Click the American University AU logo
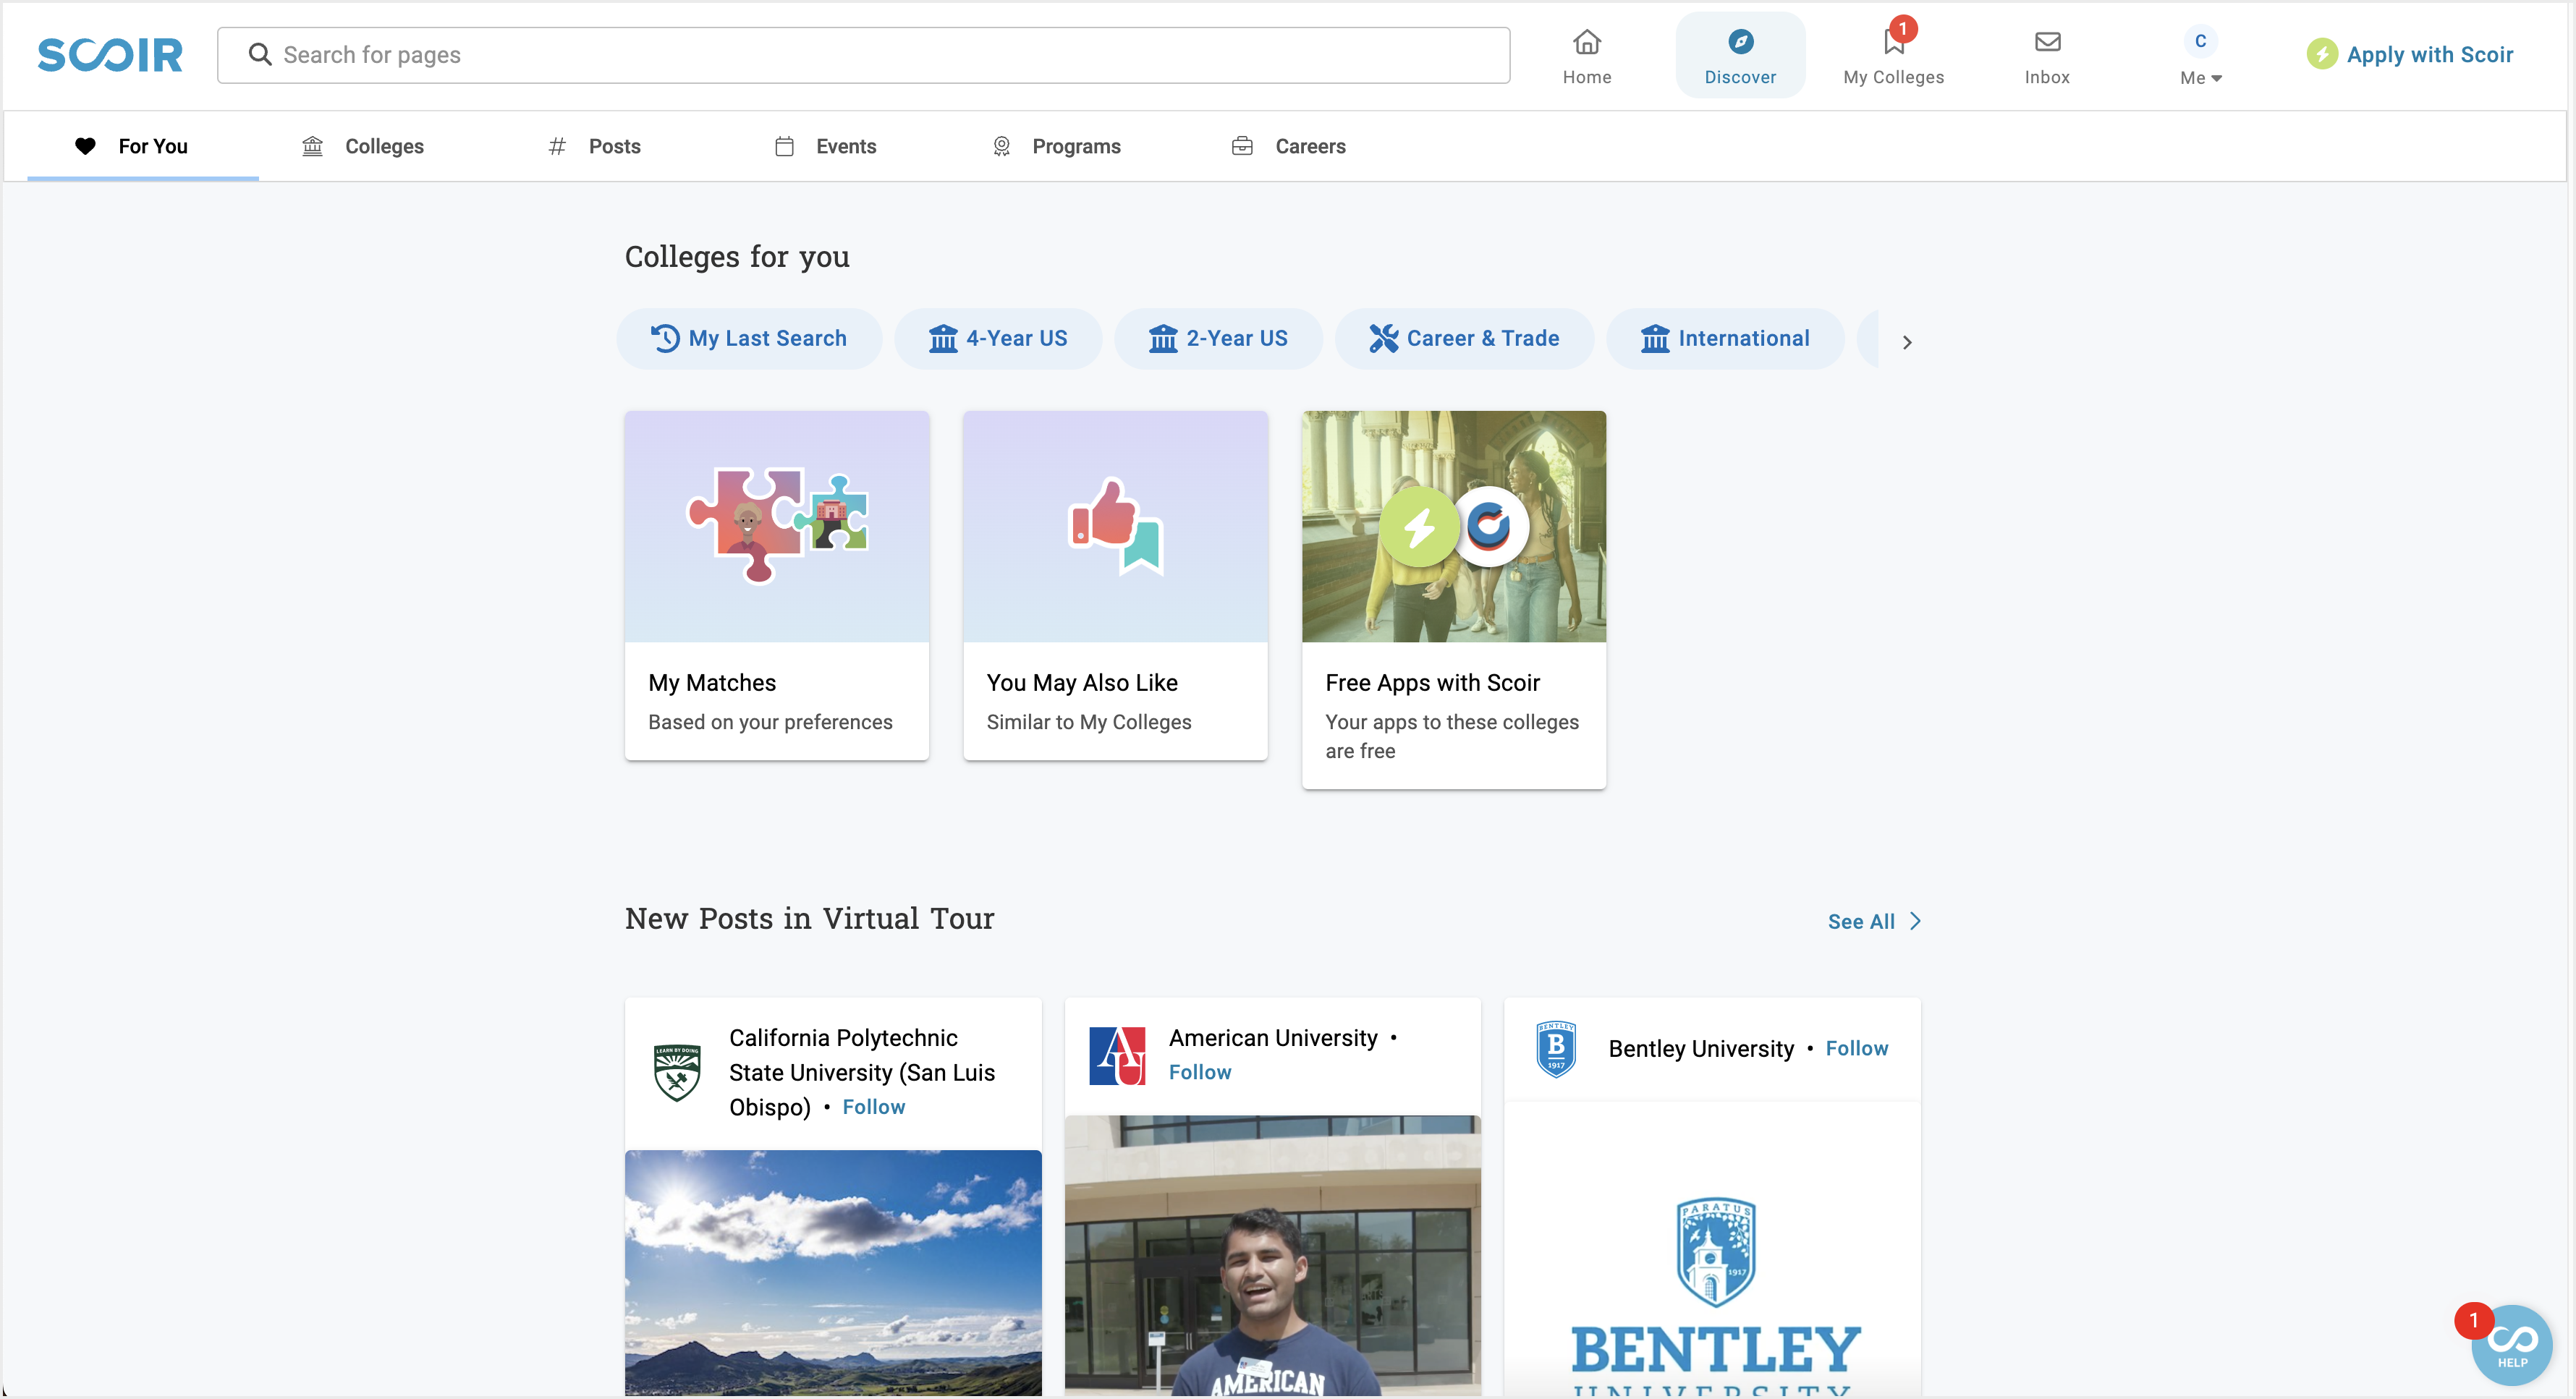The width and height of the screenshot is (2576, 1399). [x=1117, y=1055]
